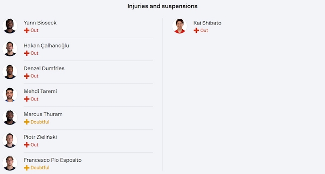325x174 pixels.
Task: Click the yellow doubtful cross under Marcus Thuram
Action: pos(26,122)
